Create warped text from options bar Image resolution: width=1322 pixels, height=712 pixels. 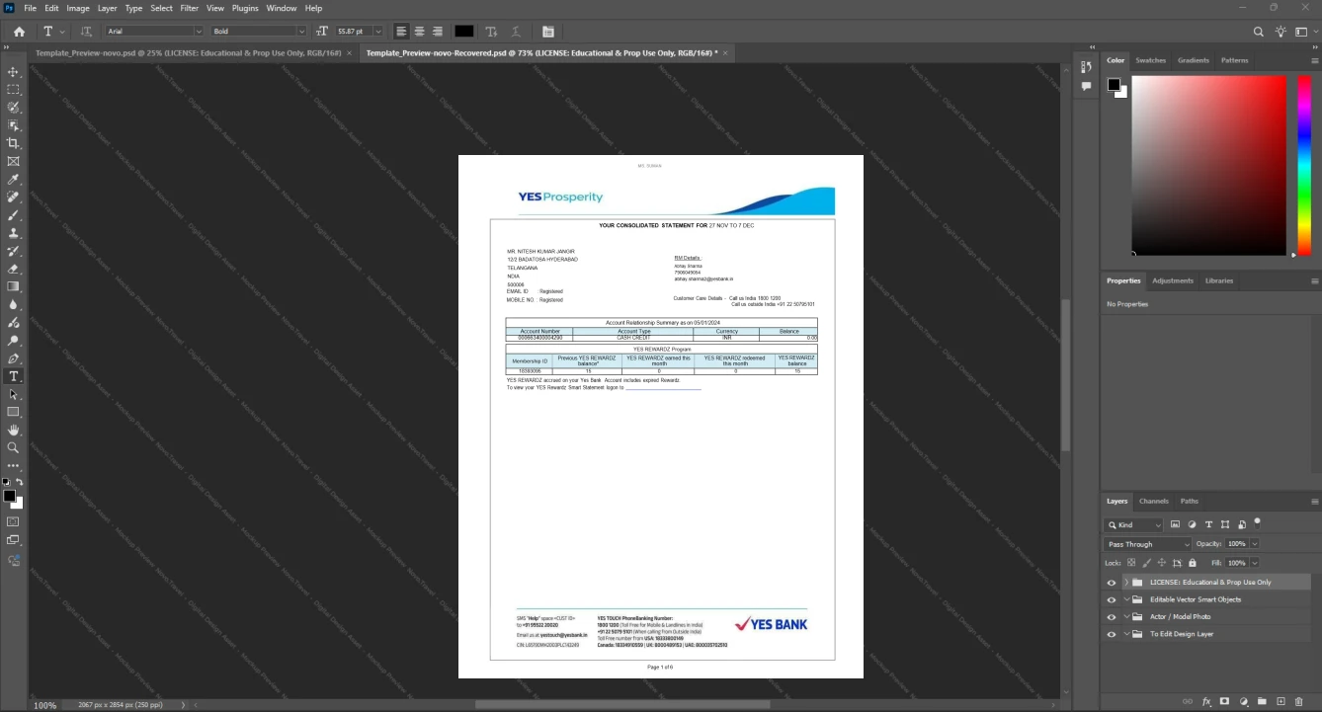click(x=516, y=32)
